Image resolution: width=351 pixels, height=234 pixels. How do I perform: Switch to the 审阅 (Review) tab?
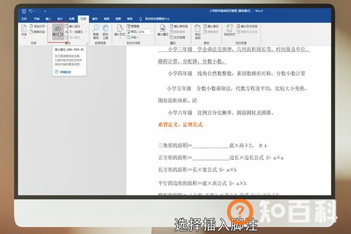click(x=106, y=19)
